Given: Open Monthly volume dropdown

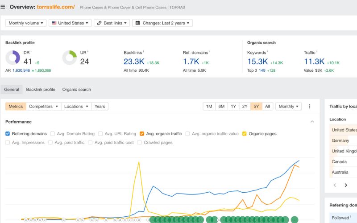Looking at the screenshot, I should [26, 23].
